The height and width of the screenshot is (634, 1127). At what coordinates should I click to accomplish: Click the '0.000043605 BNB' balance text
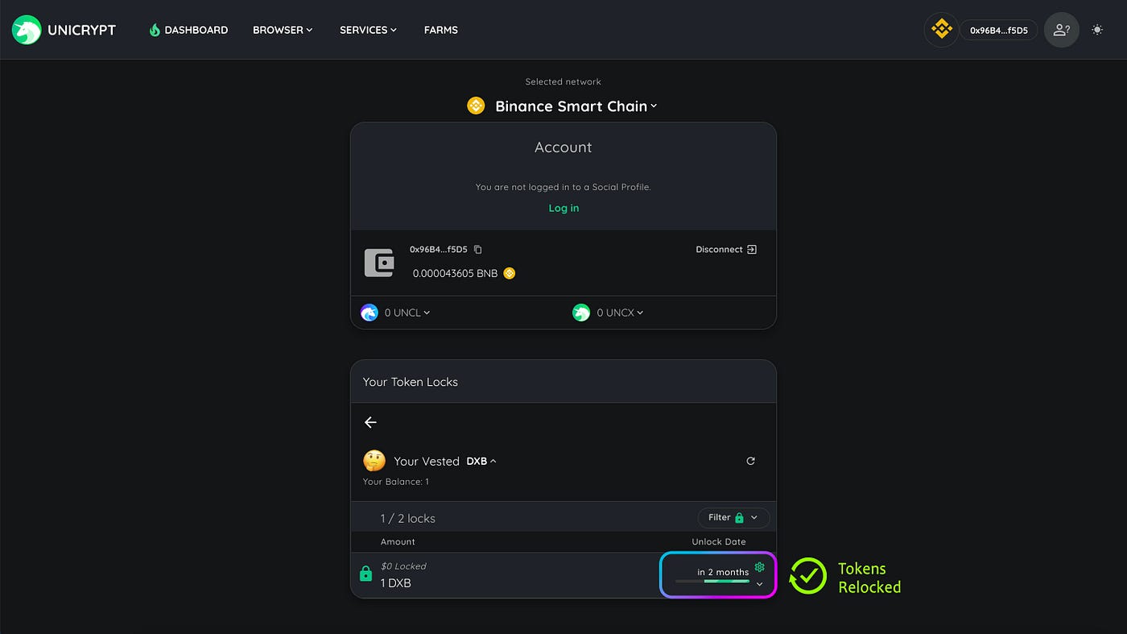[x=455, y=273]
